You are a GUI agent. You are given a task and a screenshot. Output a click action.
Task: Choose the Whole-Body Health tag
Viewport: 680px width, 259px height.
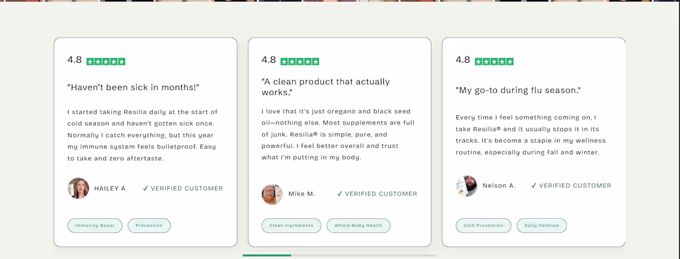(359, 226)
